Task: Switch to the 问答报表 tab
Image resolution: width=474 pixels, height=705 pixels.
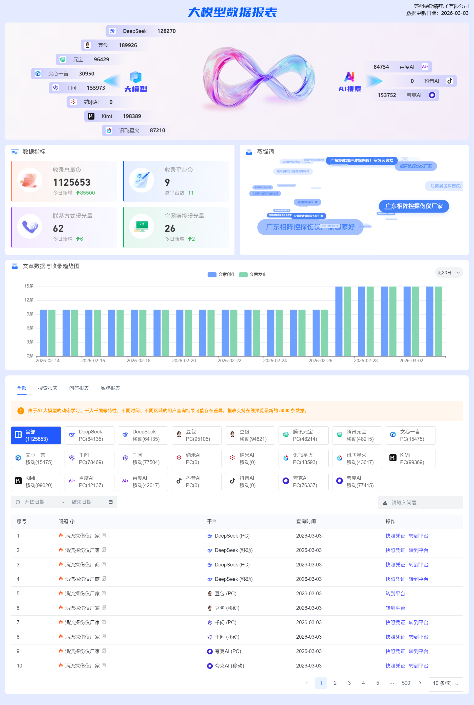Action: coord(79,388)
